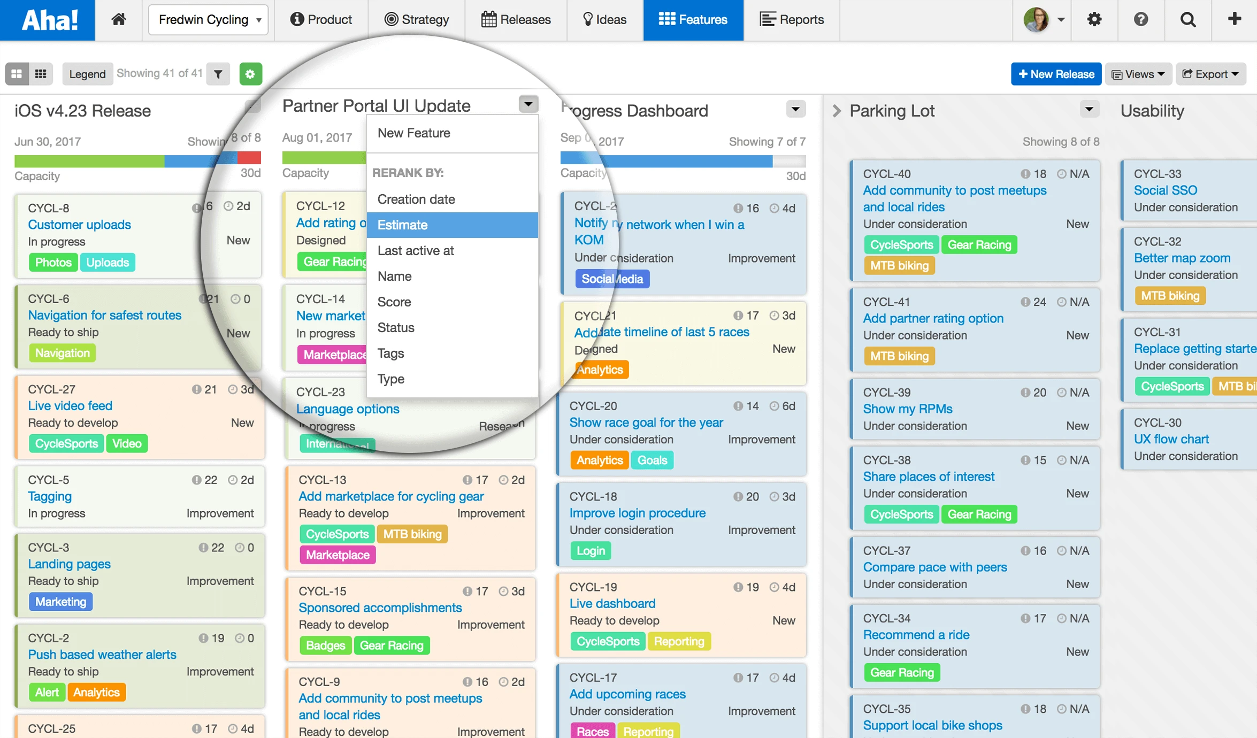Image resolution: width=1257 pixels, height=738 pixels.
Task: Click the New Release button
Action: (1056, 74)
